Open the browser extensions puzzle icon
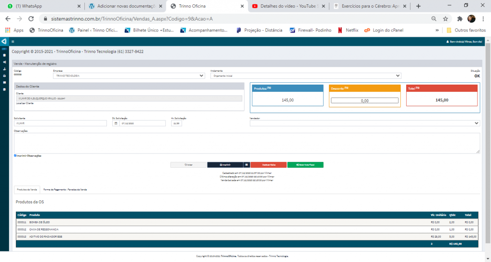491x262 pixels. (x=460, y=19)
